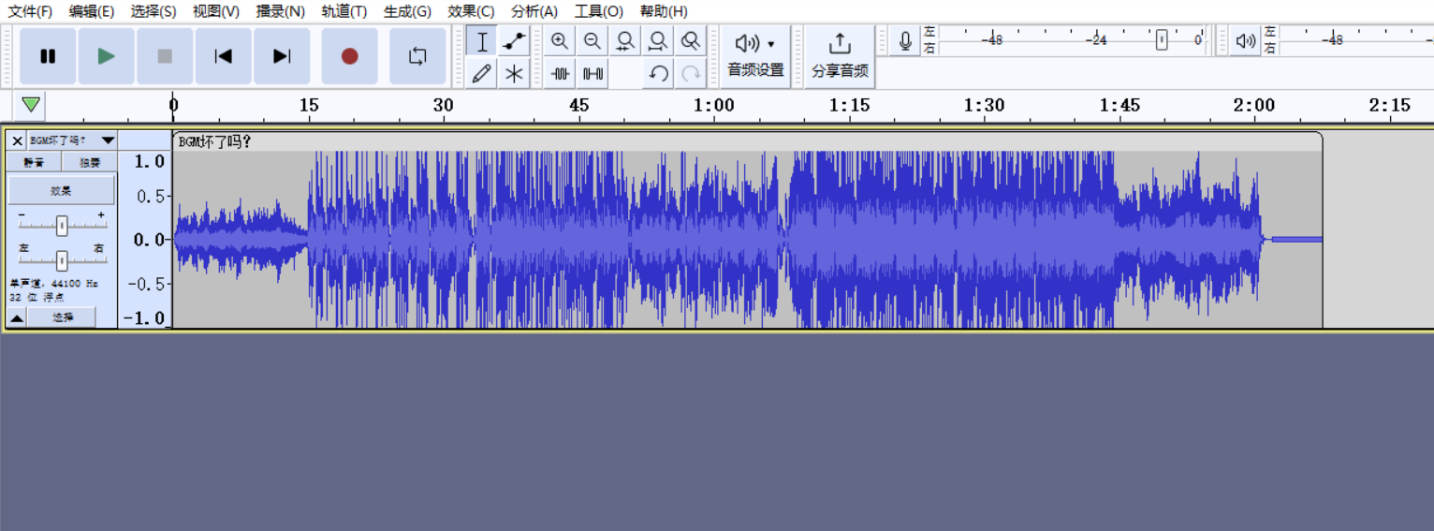Open the 音频设置 dropdown

(x=755, y=56)
